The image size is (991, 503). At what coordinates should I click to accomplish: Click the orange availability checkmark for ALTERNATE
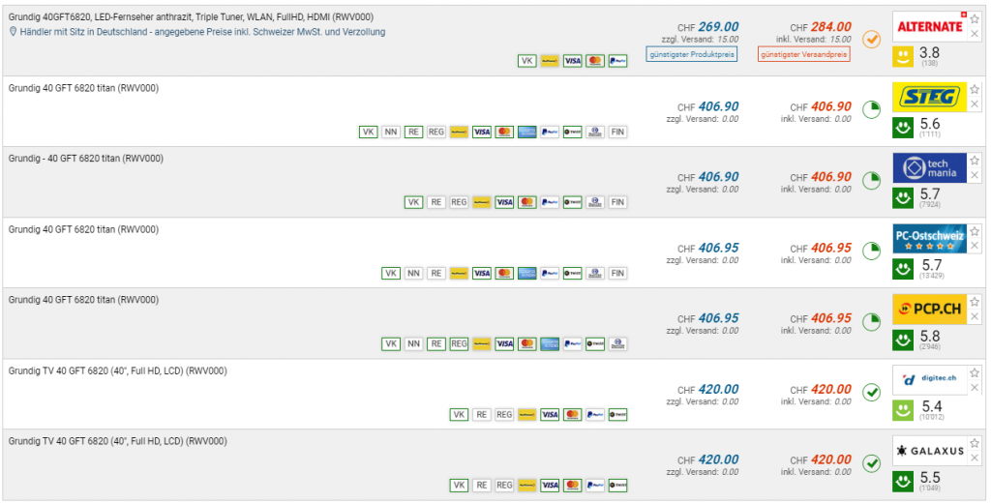click(x=871, y=40)
